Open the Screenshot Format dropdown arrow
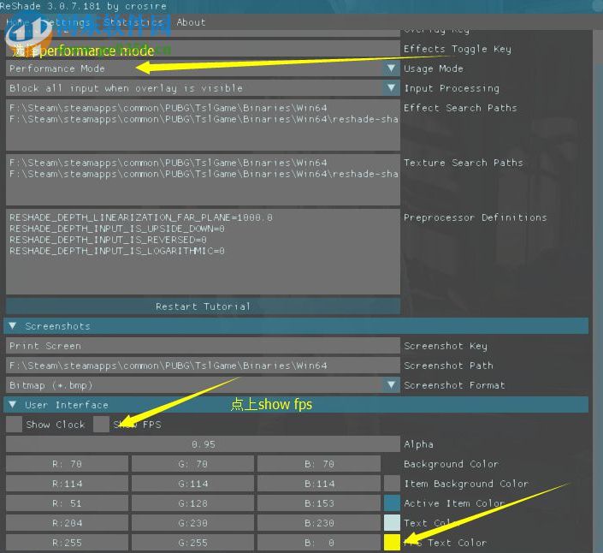Viewport: 603px width, 553px height. click(x=391, y=385)
